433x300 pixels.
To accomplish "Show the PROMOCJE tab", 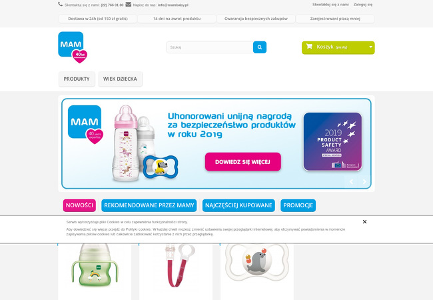I will pyautogui.click(x=298, y=205).
